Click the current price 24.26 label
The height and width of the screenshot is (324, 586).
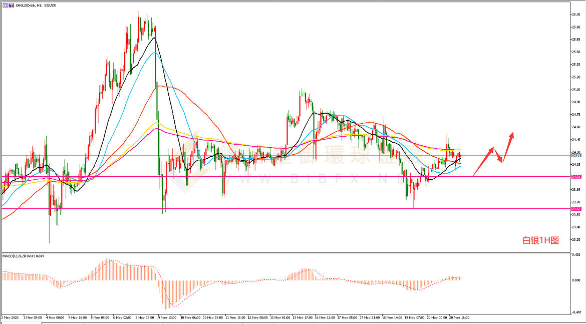[575, 155]
